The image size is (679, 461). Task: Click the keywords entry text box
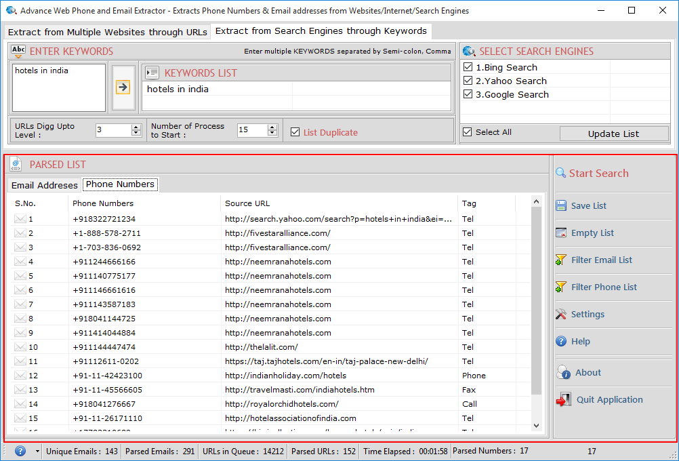click(59, 87)
